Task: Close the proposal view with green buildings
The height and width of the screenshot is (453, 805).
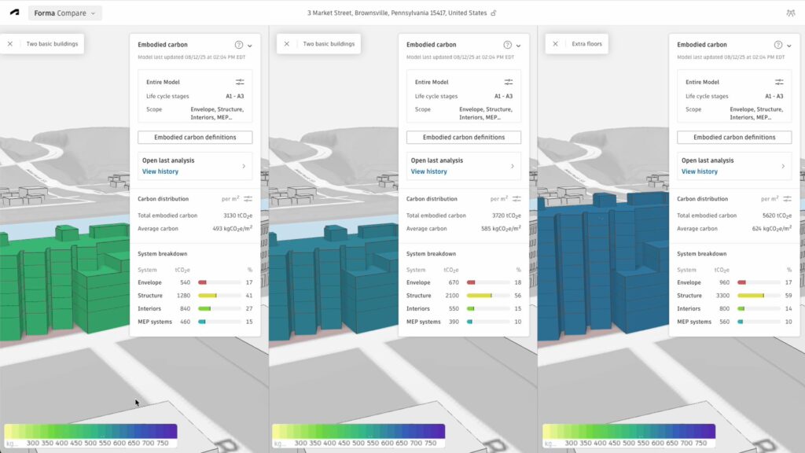Action: pyautogui.click(x=10, y=44)
